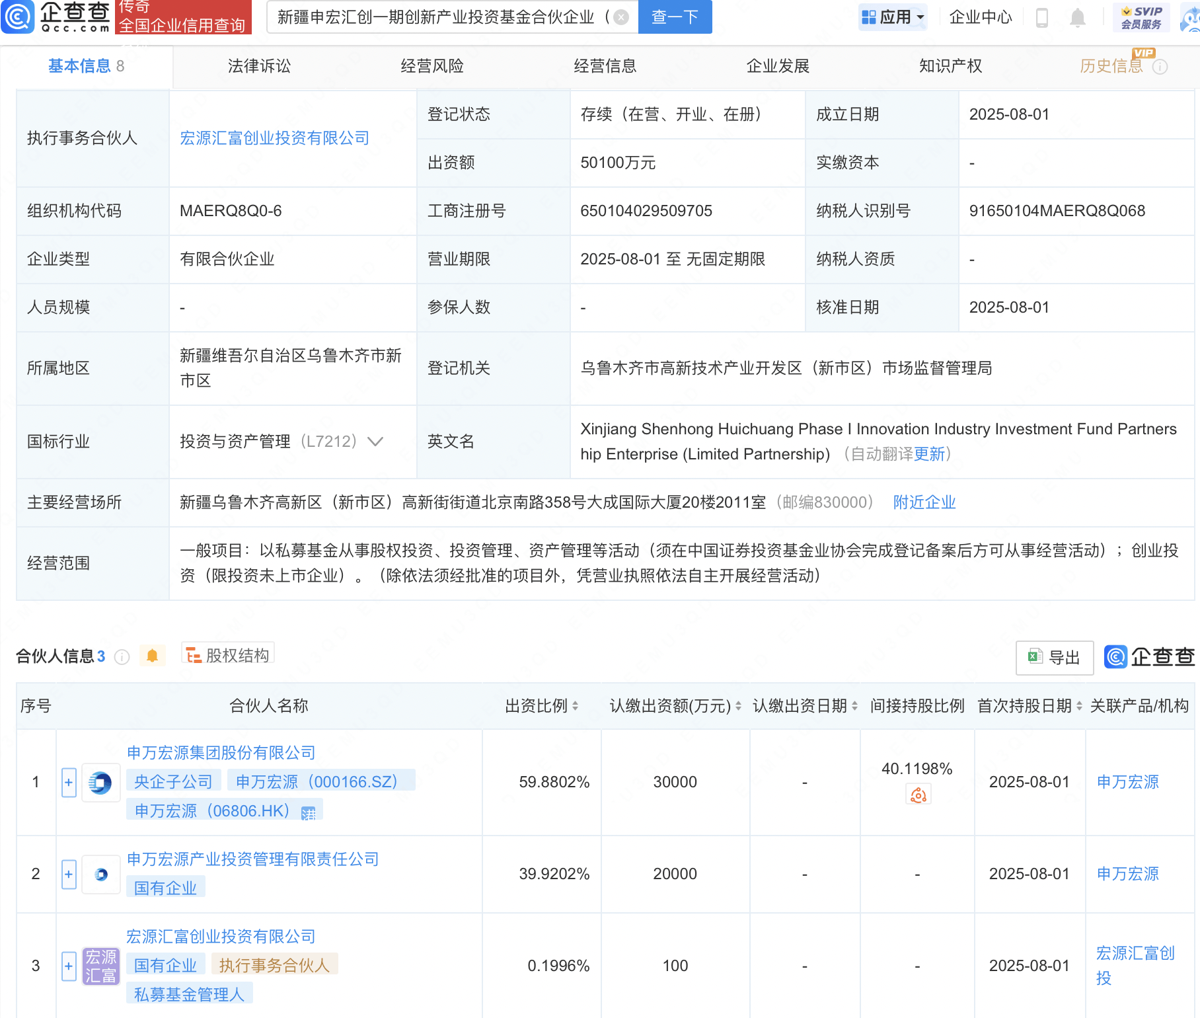Switch to 知识产权 tab
The width and height of the screenshot is (1200, 1018).
951,66
